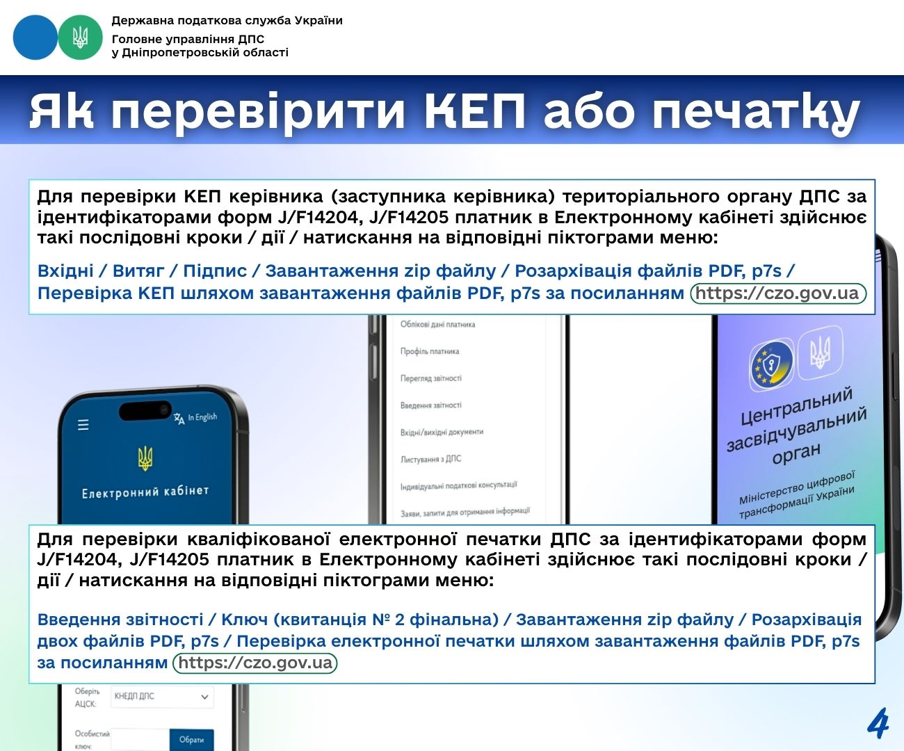Open the hamburger menu in Електронний кабінет
The height and width of the screenshot is (751, 904).
pyautogui.click(x=83, y=425)
